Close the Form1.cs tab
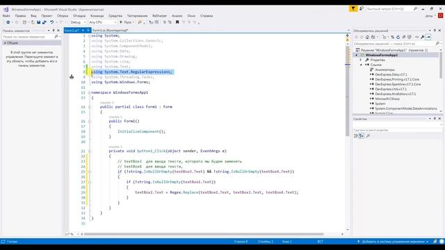The width and height of the screenshot is (445, 250). click(88, 30)
